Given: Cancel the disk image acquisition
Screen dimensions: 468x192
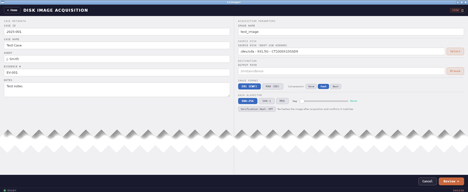Looking at the screenshot, I should (427, 181).
